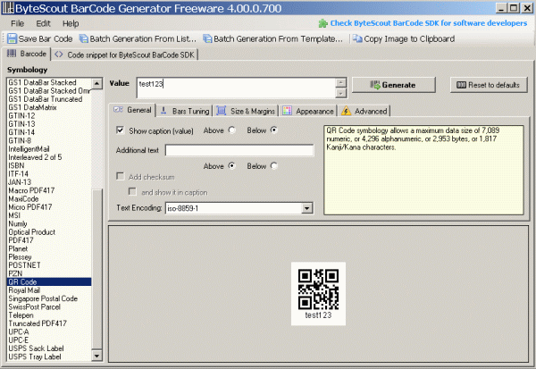Click into the Additional text field

(x=239, y=150)
